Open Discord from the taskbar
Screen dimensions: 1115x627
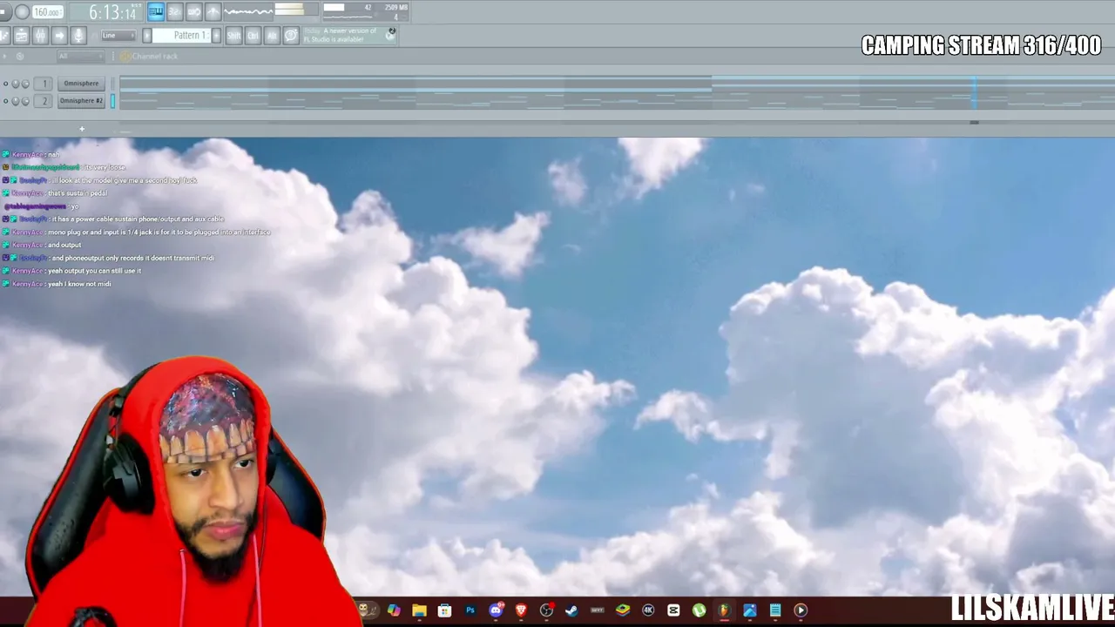496,610
